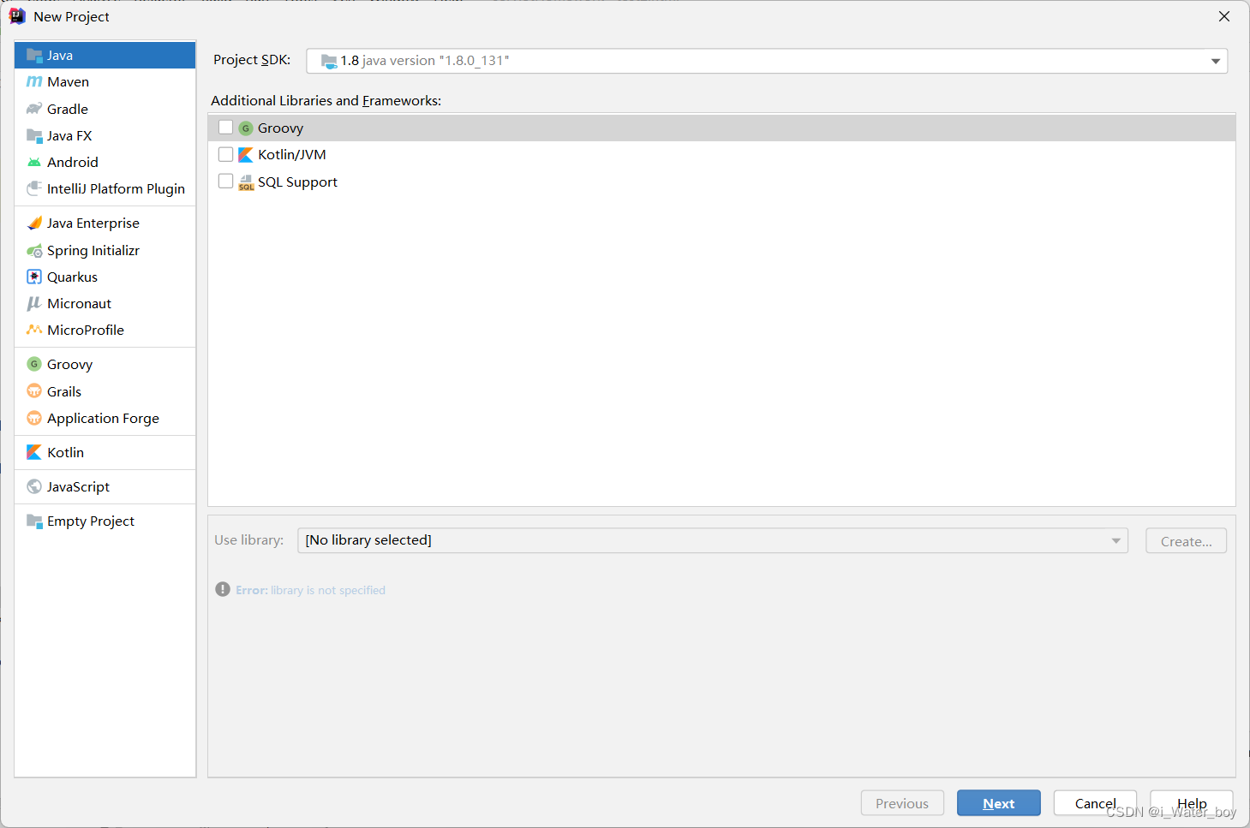Cancel the New Project dialog
Screen dimensions: 1250x828
tap(1095, 803)
